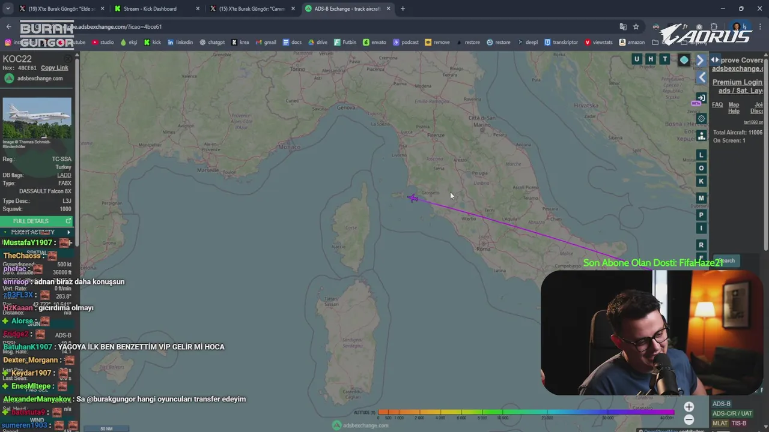Screen dimensions: 769x432
Task: Toggle the K map option button
Action: (701, 181)
